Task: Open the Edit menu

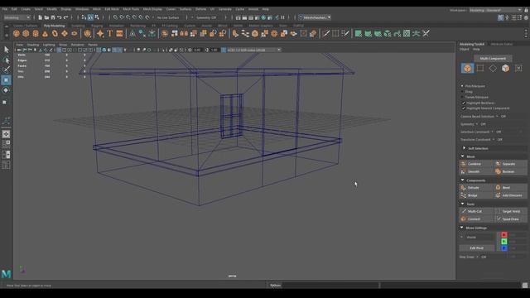Action: click(x=14, y=9)
